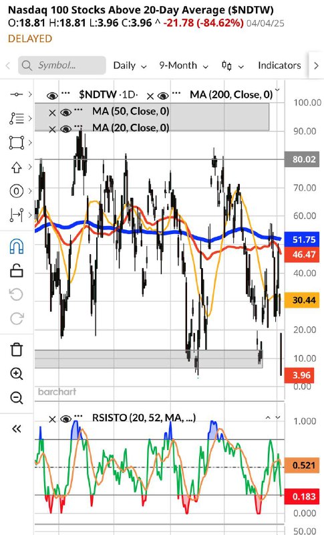Enable the magnet snap mode

[17, 246]
